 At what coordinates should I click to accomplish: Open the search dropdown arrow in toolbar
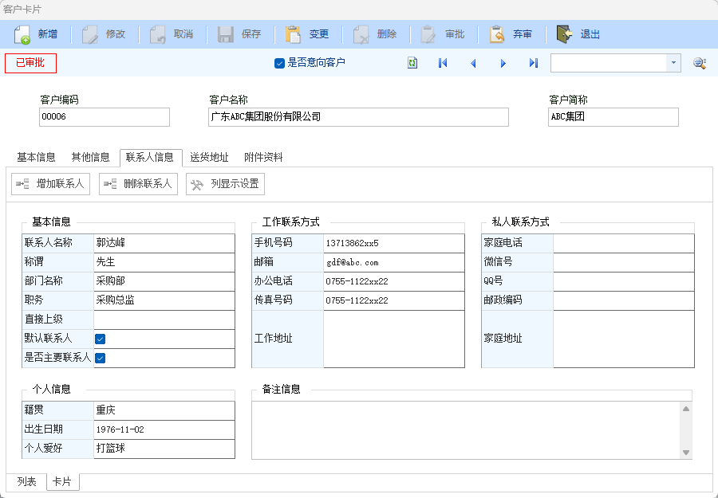point(673,63)
